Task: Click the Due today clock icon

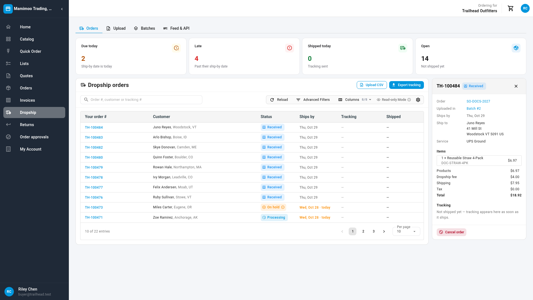Action: point(176,48)
